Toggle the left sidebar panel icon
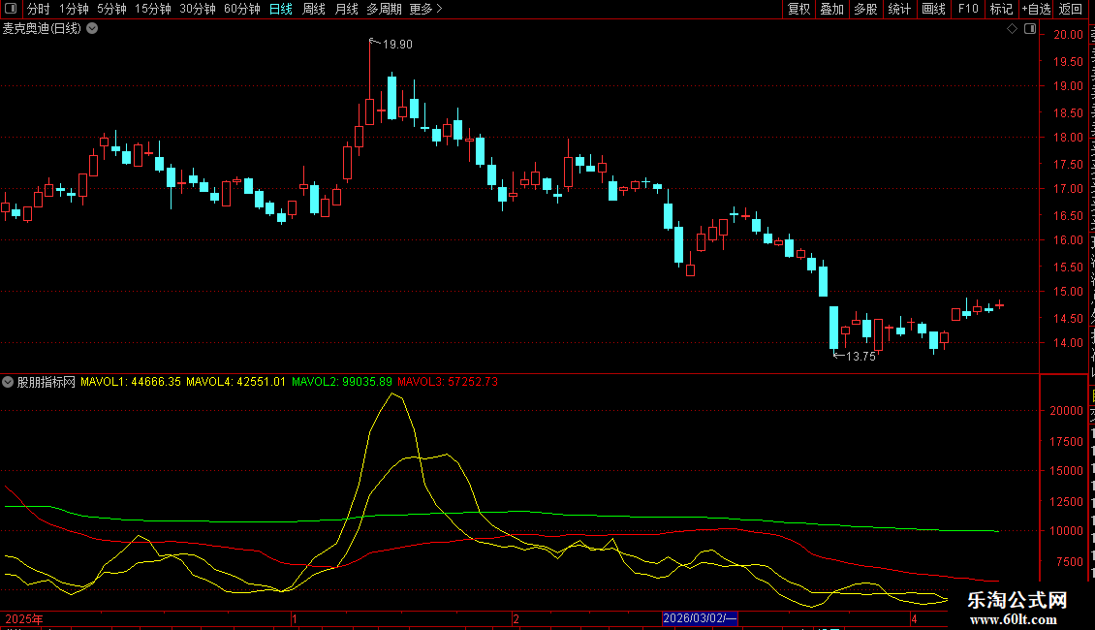The image size is (1095, 630). coord(11,9)
